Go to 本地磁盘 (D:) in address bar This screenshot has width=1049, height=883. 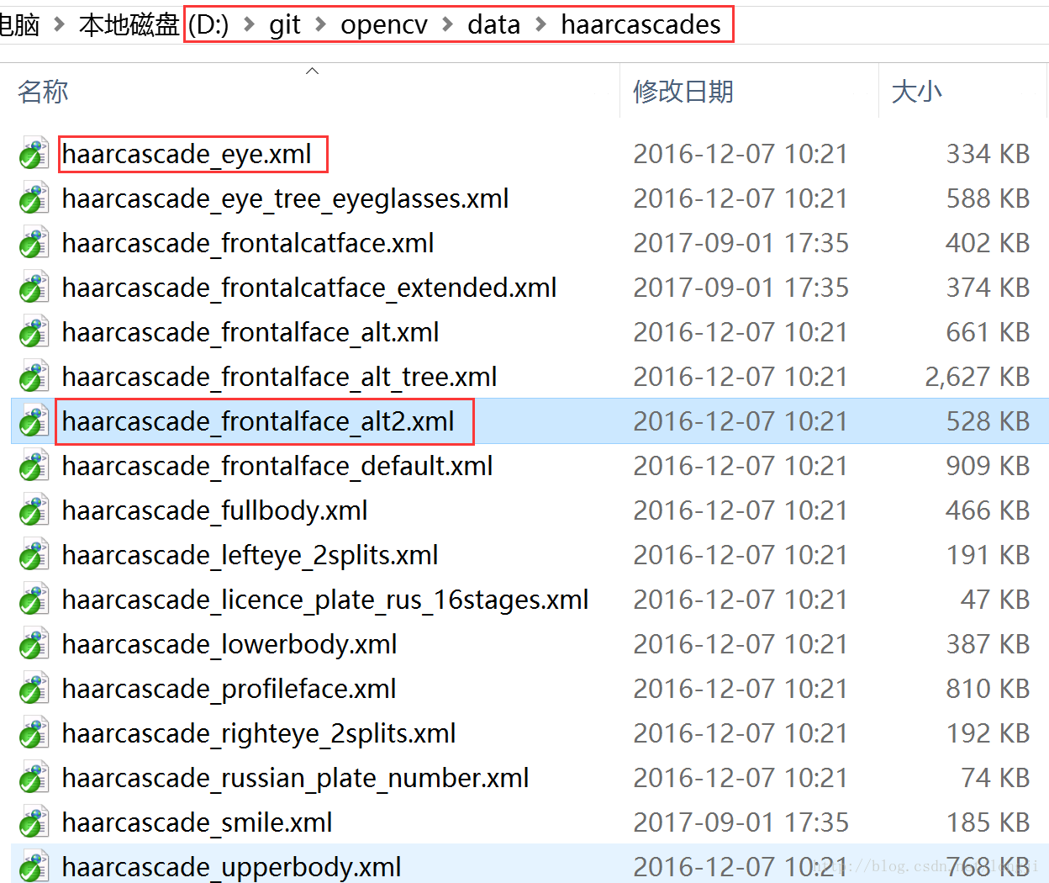tap(154, 24)
